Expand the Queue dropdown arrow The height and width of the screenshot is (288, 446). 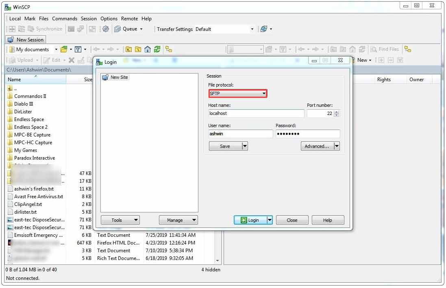(x=141, y=29)
